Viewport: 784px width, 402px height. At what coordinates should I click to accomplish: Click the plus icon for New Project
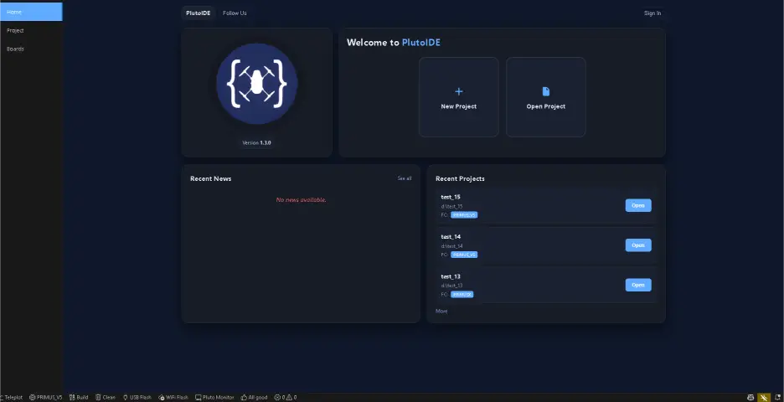point(458,92)
